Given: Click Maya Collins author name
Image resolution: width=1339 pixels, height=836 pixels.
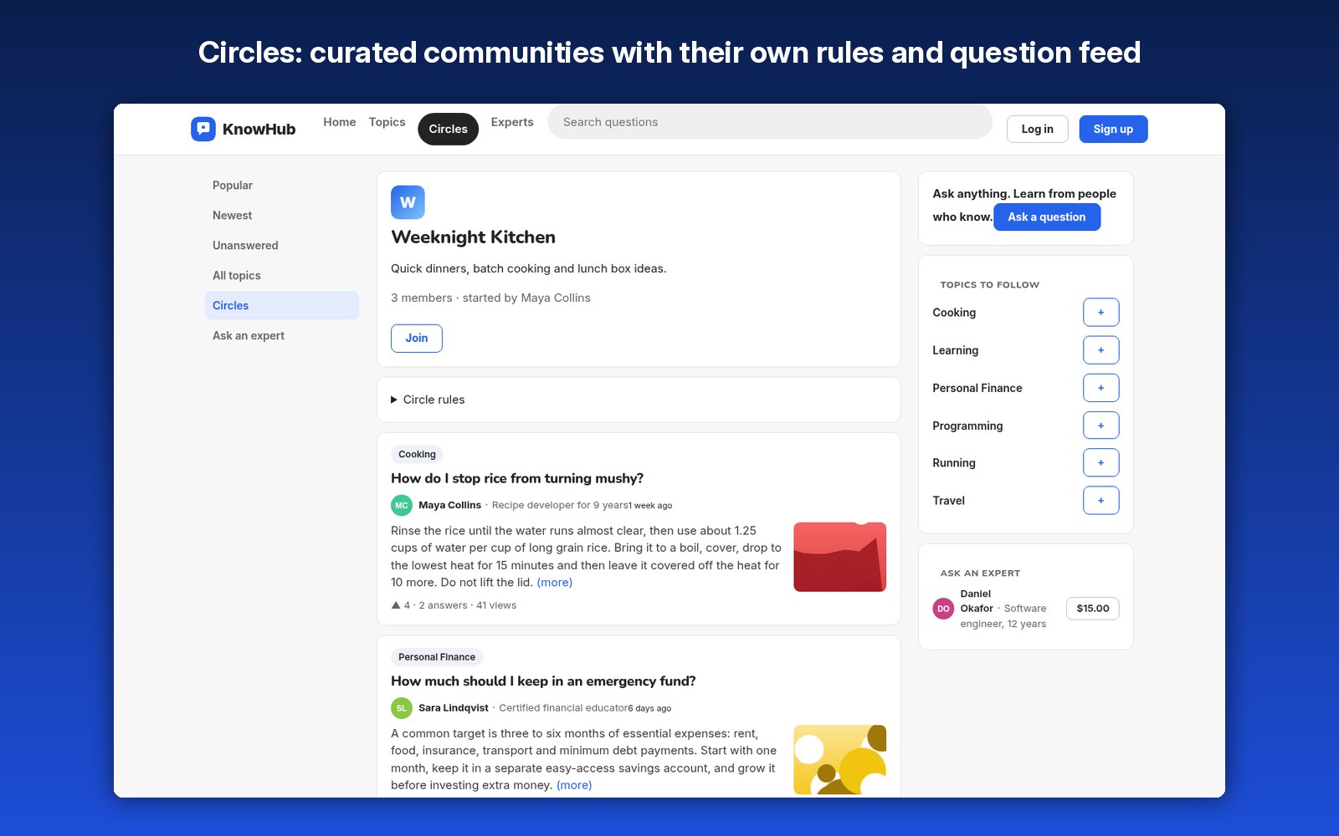Looking at the screenshot, I should (x=449, y=505).
